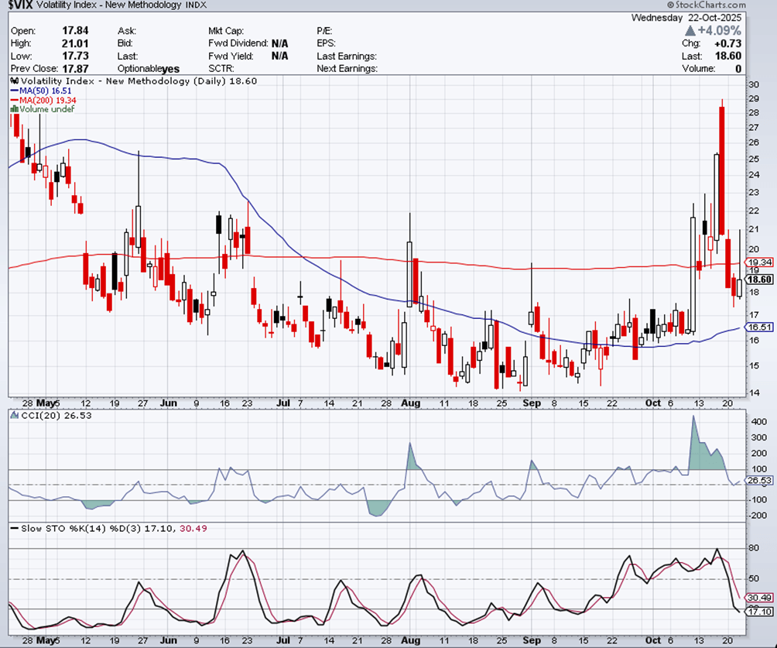Click the blue MA(50) legend line marker
The image size is (777, 648).
(14, 91)
